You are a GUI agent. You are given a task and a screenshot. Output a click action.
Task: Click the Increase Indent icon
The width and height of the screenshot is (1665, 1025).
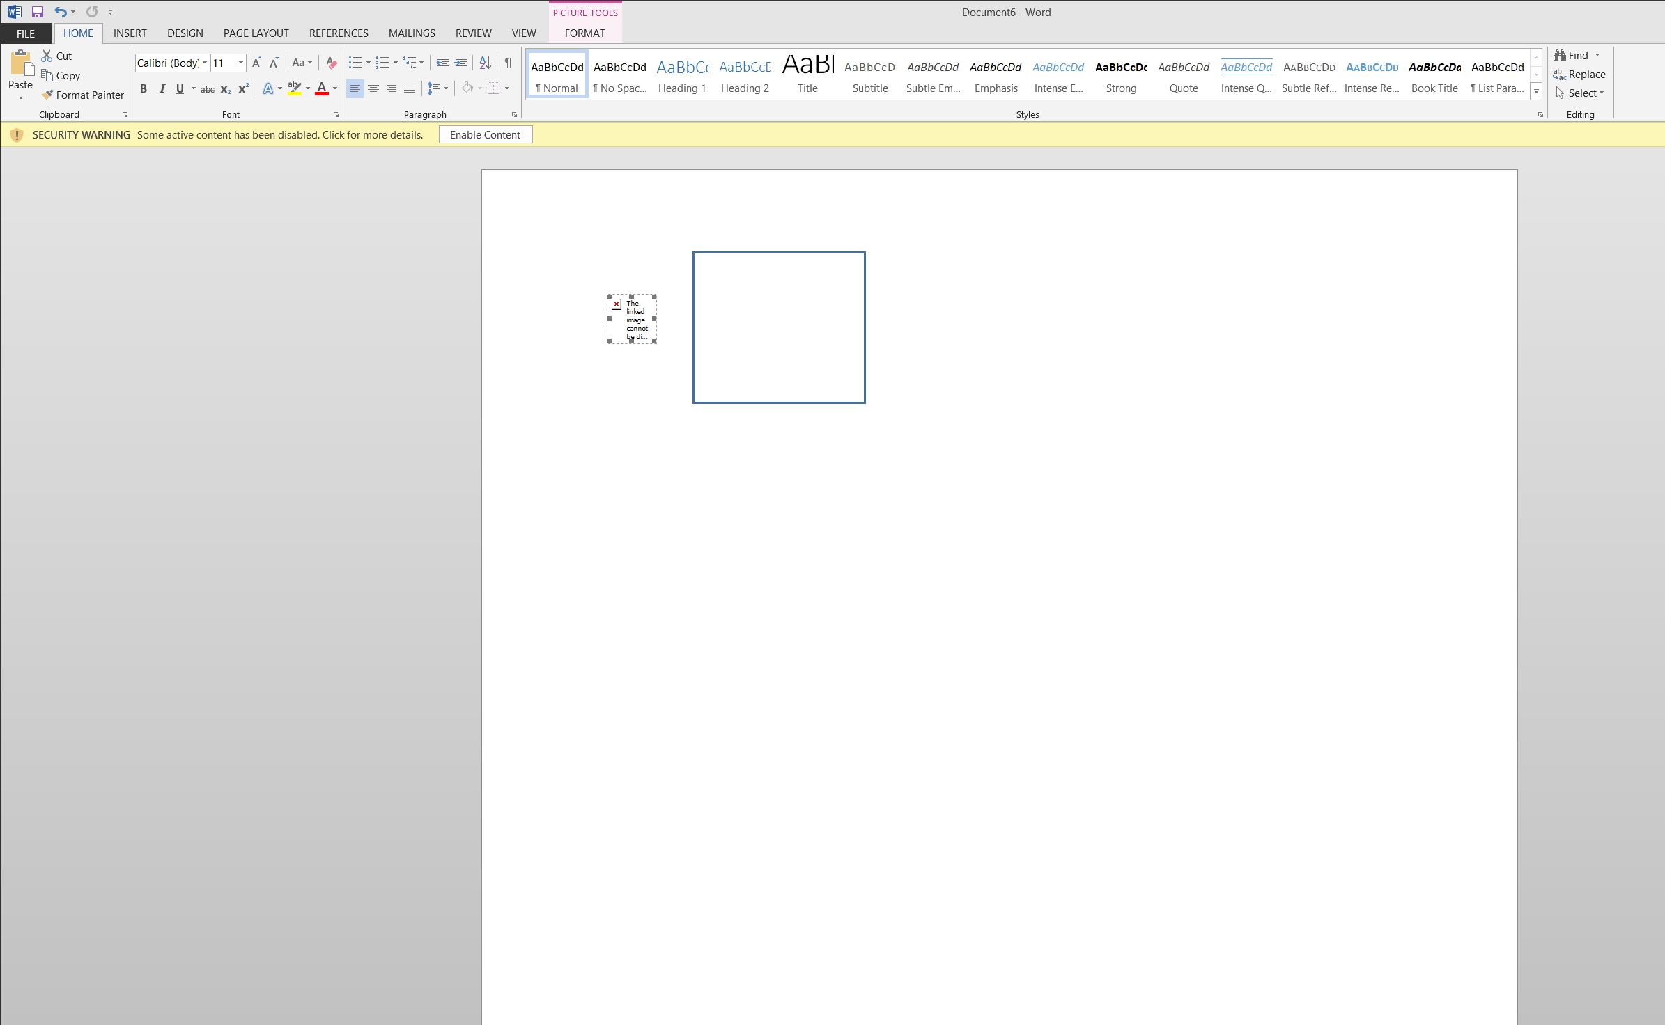[460, 63]
